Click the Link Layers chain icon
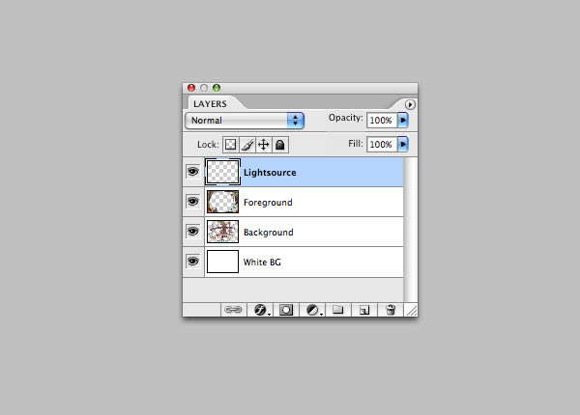Screen dimensions: 580x415 pyautogui.click(x=233, y=310)
